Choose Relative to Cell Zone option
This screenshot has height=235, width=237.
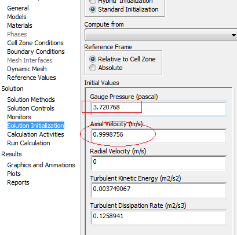[x=93, y=59]
